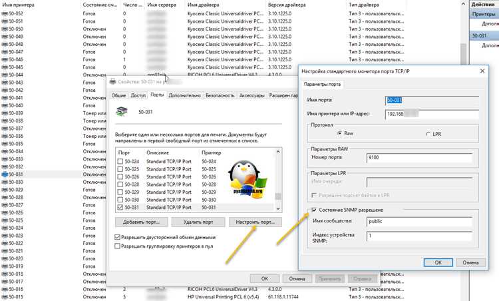
Task: Check port 50-028 checkbox
Action: [120, 184]
